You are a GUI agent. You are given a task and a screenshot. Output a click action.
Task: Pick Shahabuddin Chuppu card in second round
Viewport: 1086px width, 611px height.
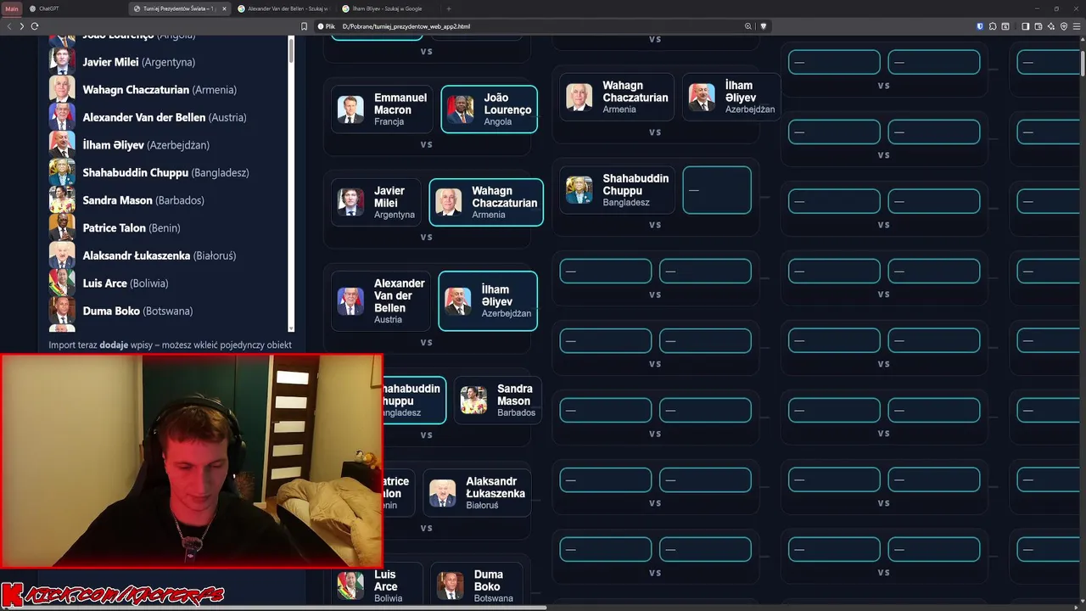pos(617,190)
